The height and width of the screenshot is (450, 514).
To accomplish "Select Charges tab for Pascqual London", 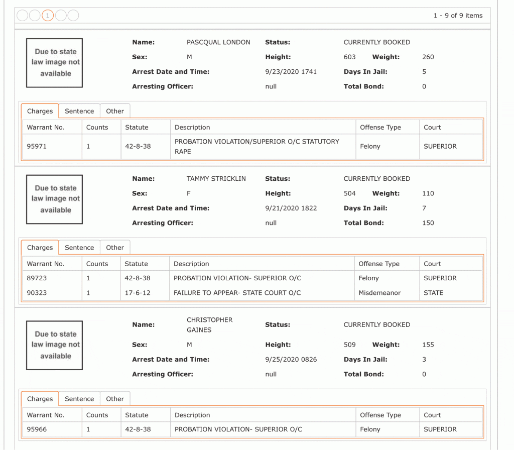I will coord(40,111).
